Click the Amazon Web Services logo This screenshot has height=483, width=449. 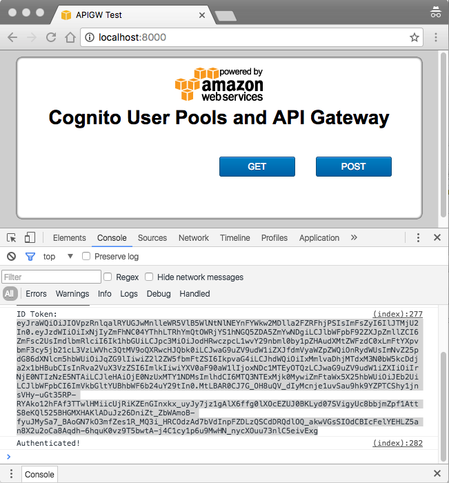tap(219, 84)
